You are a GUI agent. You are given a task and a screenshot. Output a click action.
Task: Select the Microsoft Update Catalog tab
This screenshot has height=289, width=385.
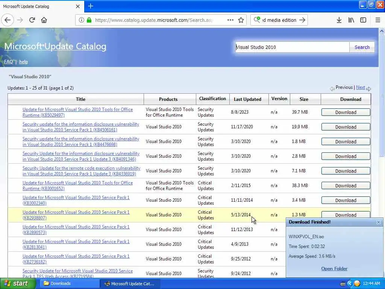[x=42, y=6]
